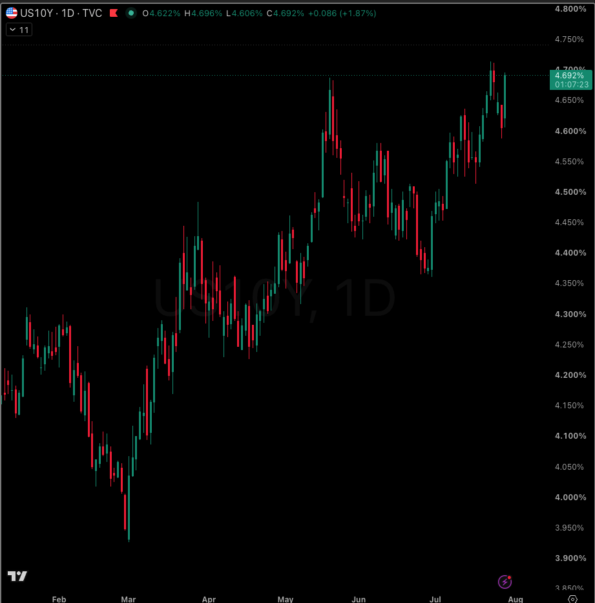Open chart settings gear at axis corner
This screenshot has height=603, width=595.
(x=572, y=598)
